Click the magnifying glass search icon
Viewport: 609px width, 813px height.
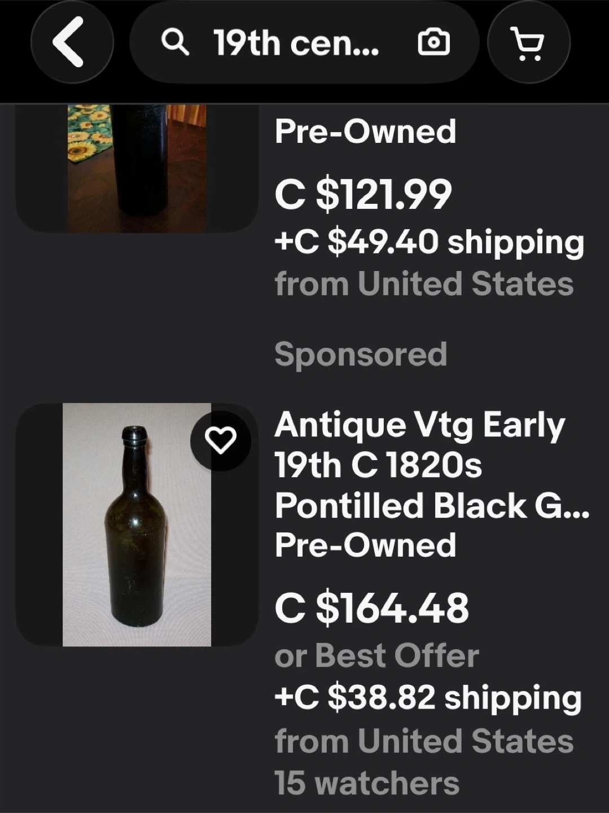[175, 42]
